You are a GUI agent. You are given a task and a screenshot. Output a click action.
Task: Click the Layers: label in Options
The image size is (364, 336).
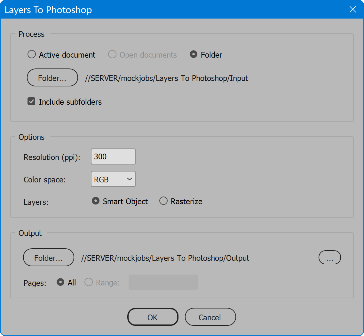pos(36,202)
